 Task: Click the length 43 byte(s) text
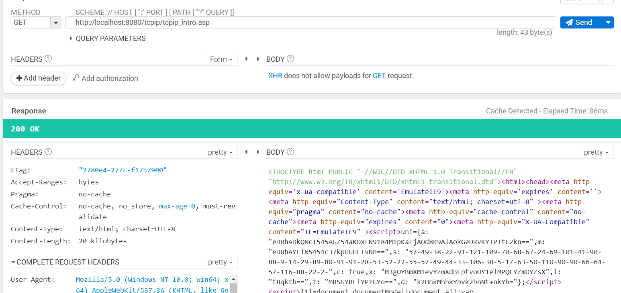pyautogui.click(x=525, y=32)
